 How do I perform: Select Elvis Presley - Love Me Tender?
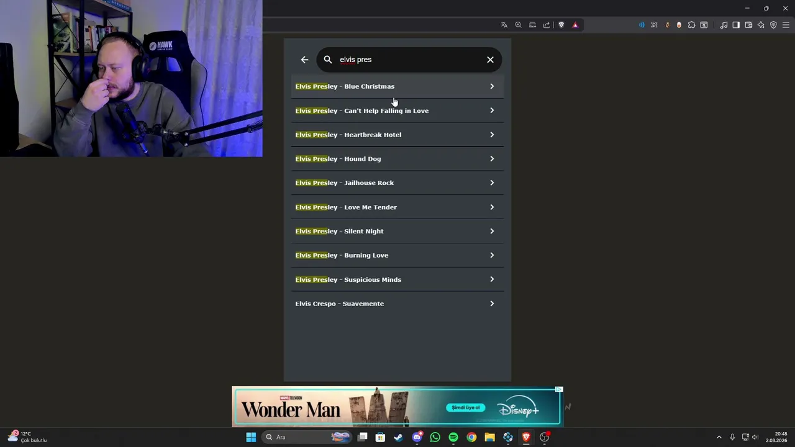[x=397, y=207]
